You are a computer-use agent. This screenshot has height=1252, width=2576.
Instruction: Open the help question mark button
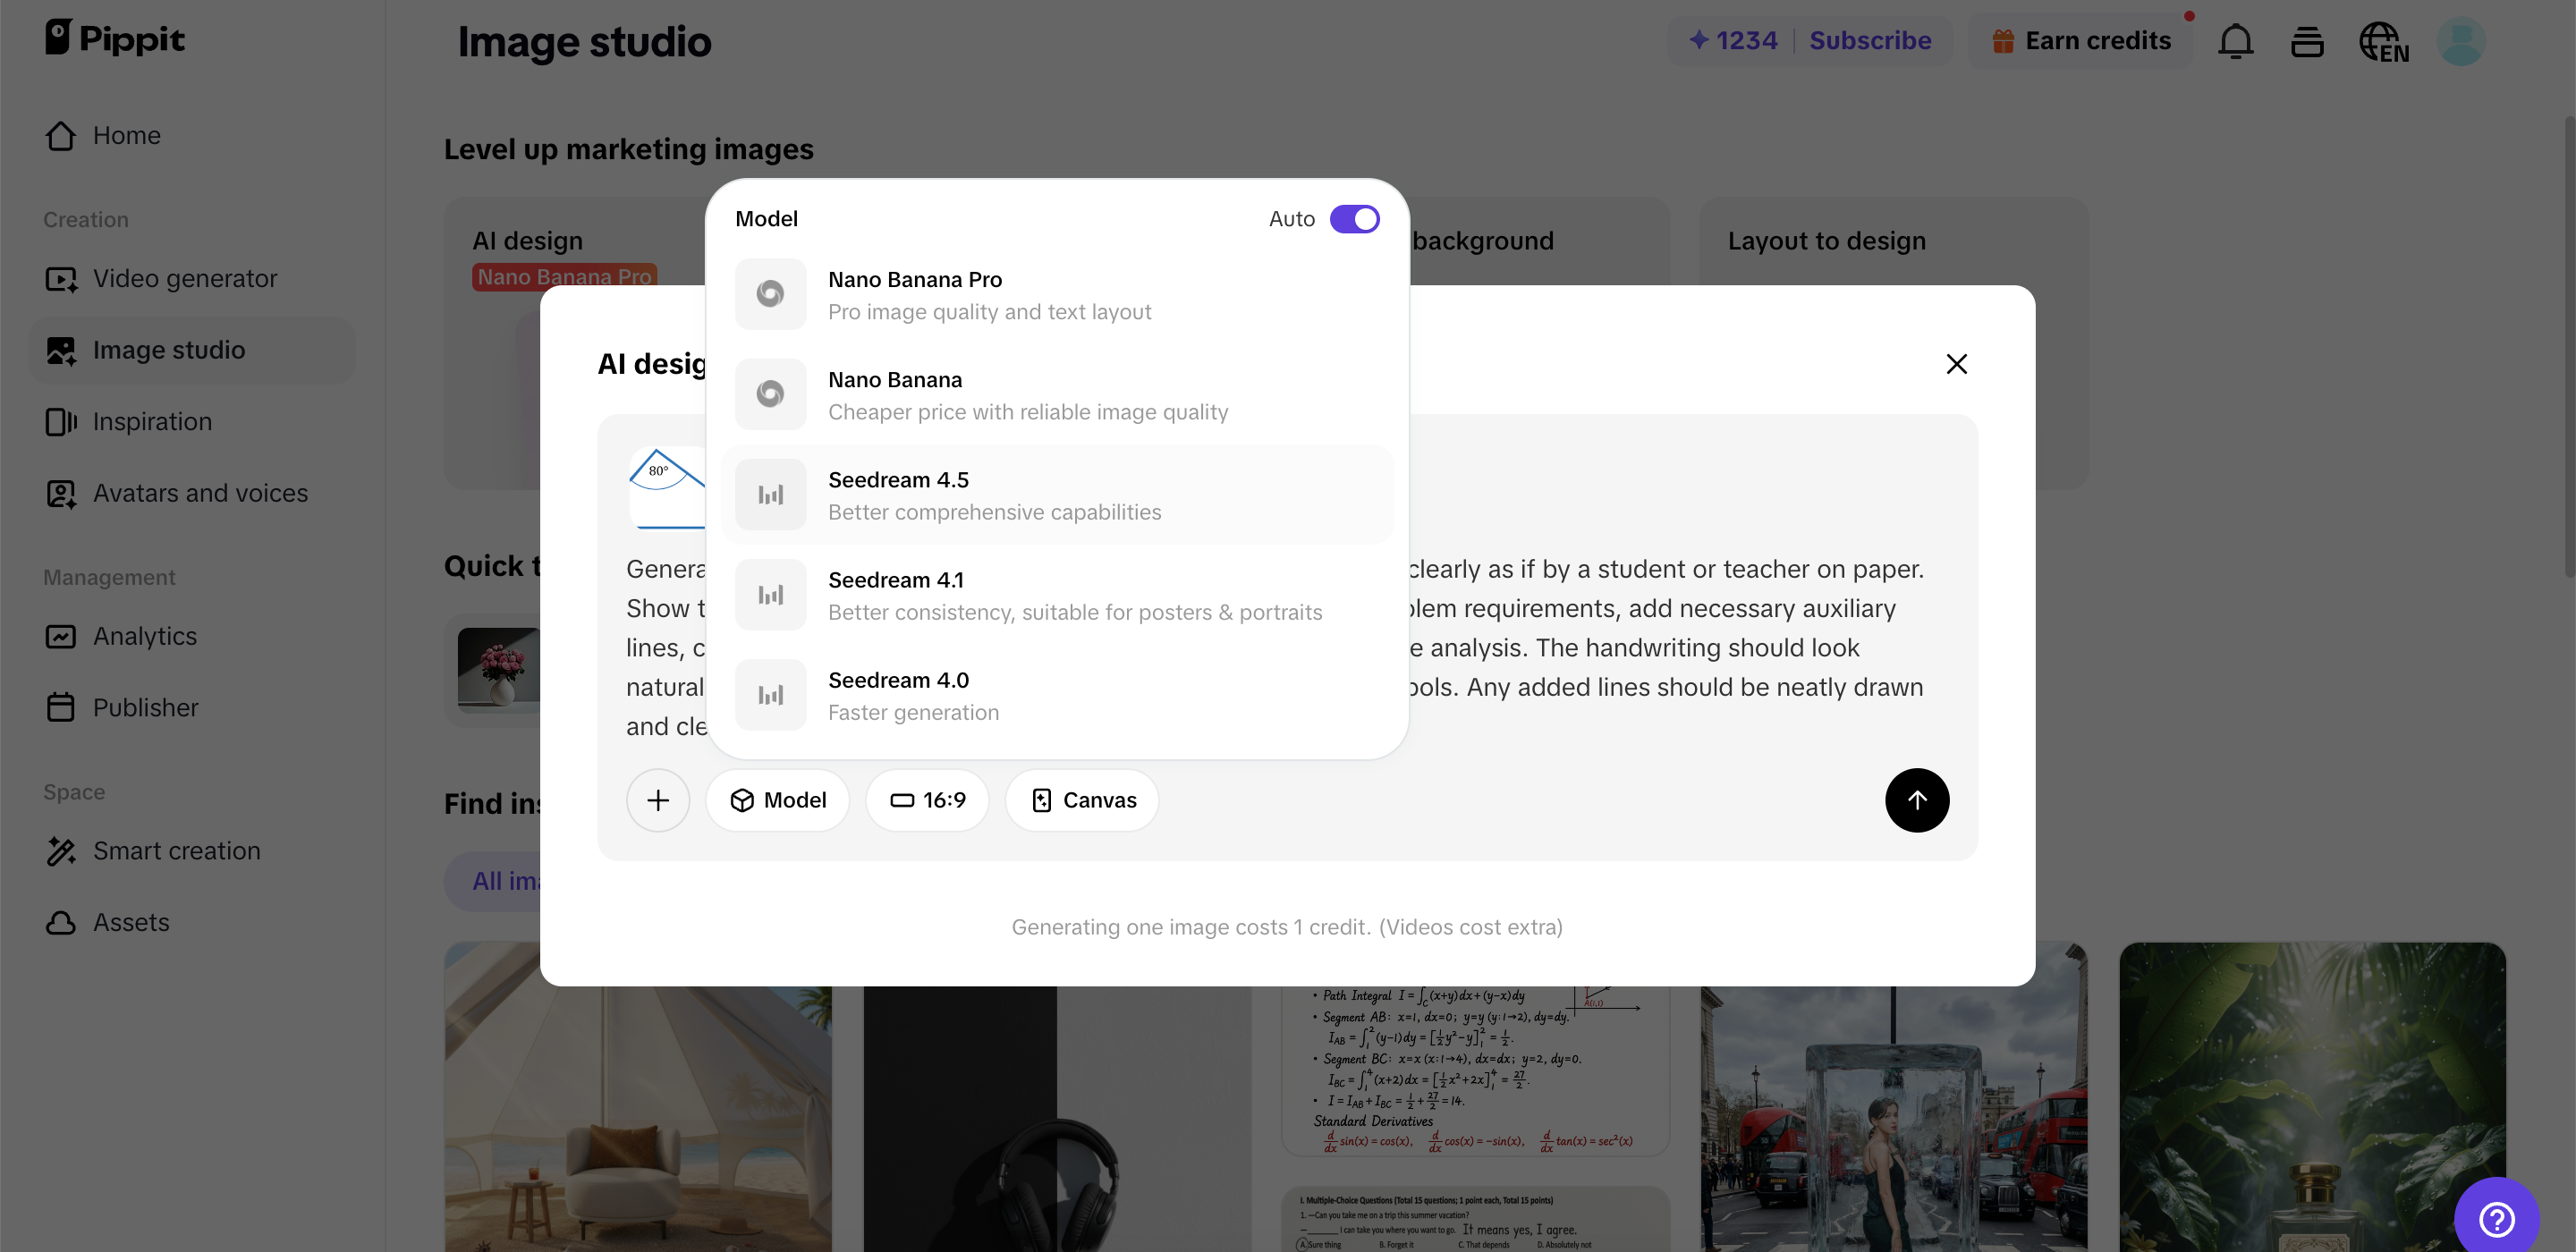point(2496,1218)
